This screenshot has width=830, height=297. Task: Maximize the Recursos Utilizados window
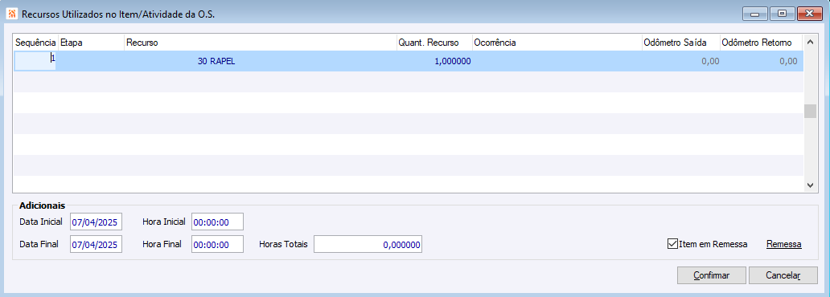click(x=782, y=14)
